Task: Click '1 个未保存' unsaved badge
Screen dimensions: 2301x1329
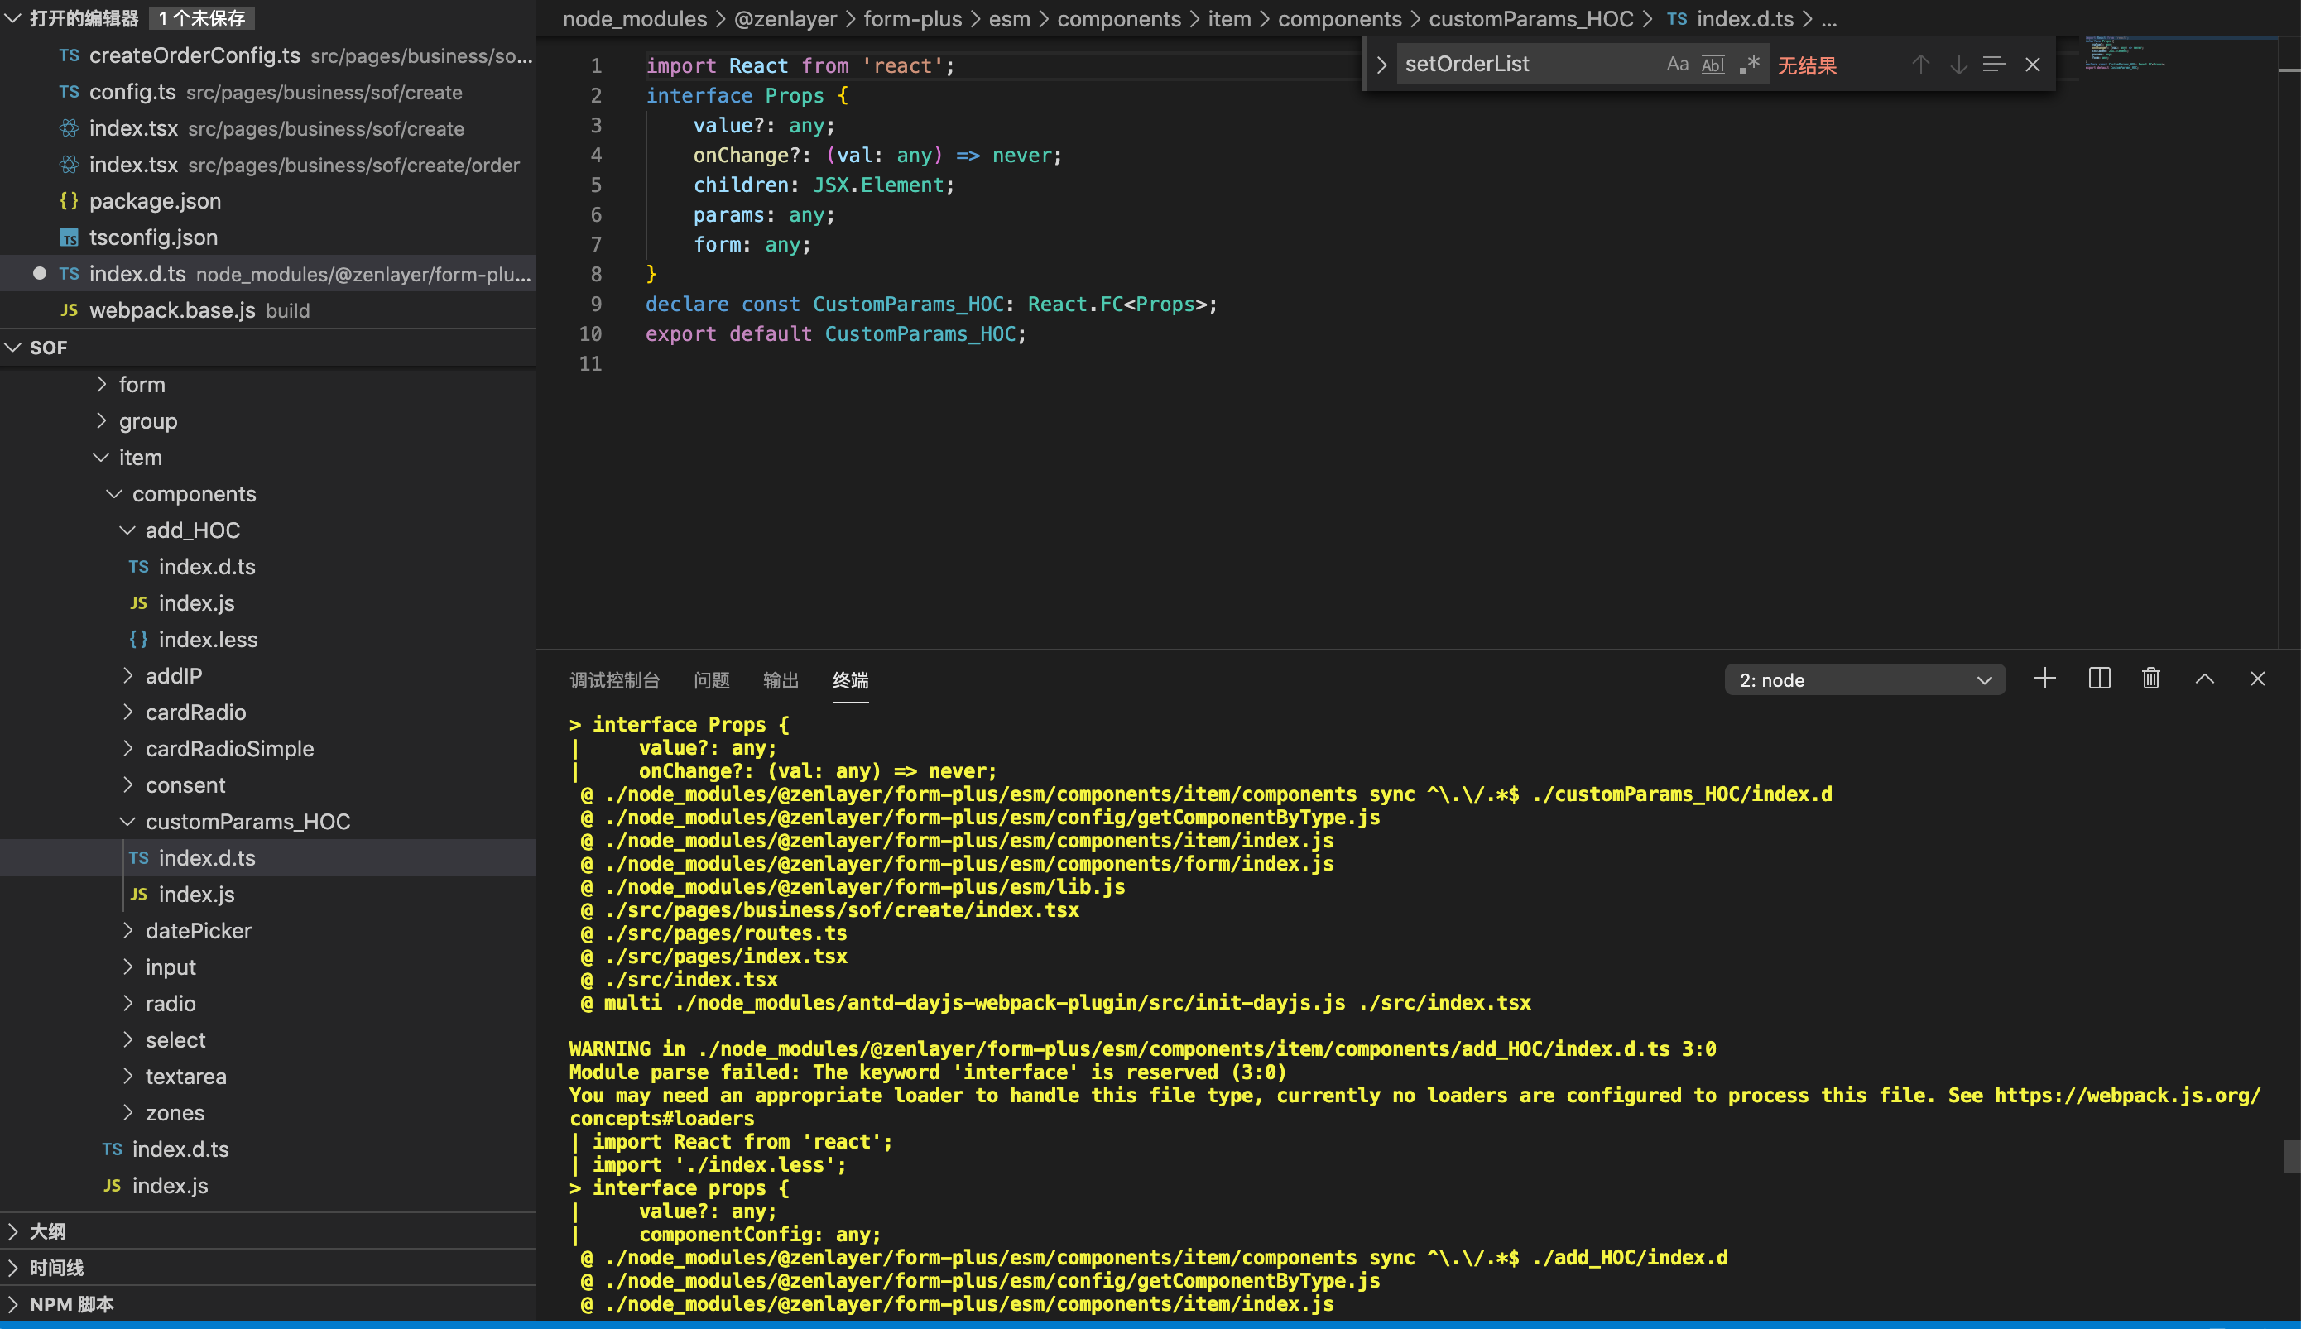Action: (202, 17)
